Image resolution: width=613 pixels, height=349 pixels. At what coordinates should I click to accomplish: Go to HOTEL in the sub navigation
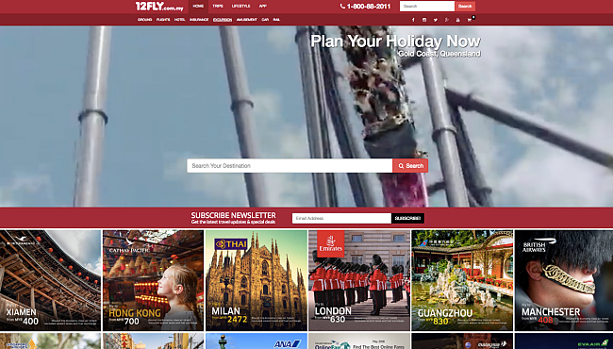(180, 20)
